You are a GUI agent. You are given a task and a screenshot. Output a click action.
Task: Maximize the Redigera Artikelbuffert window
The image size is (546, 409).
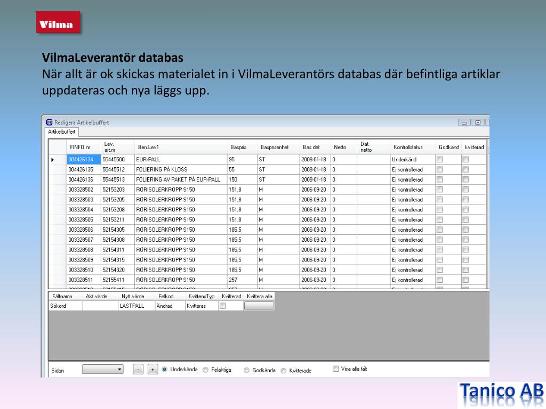coord(478,122)
